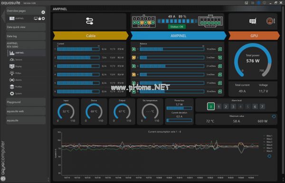Click the reset icon below wire legend
Screen dimensions: 285x183
point(269,156)
